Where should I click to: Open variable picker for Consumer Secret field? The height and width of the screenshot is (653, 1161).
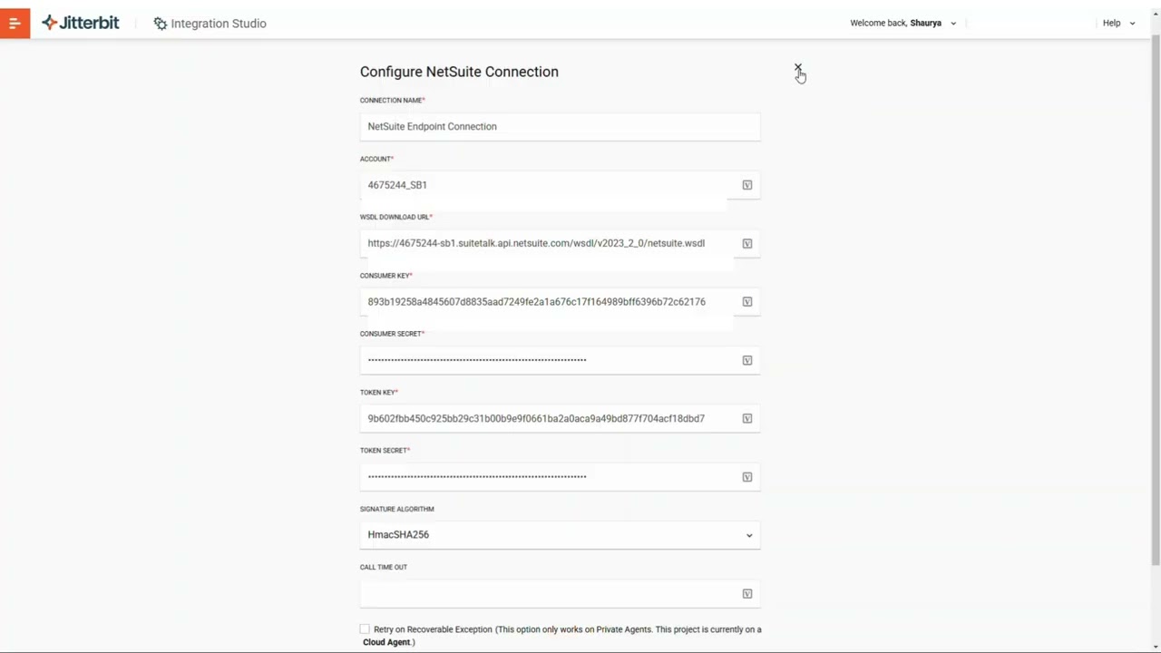click(x=747, y=360)
